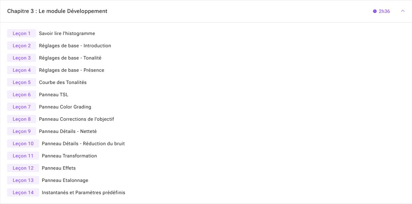
Task: Click the Leçon 14 badge
Action: (x=23, y=192)
